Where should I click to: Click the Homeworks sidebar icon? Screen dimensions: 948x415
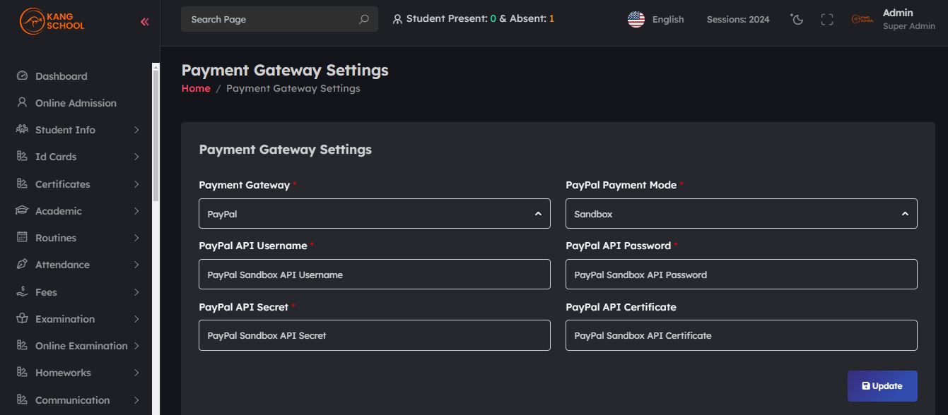(x=22, y=372)
